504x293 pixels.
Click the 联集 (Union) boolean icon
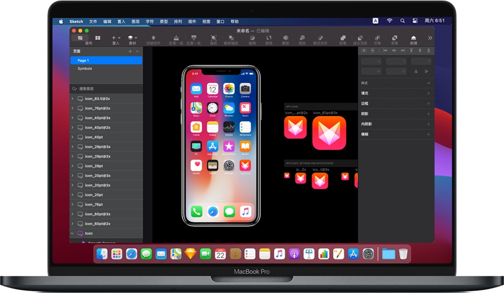[x=343, y=38]
